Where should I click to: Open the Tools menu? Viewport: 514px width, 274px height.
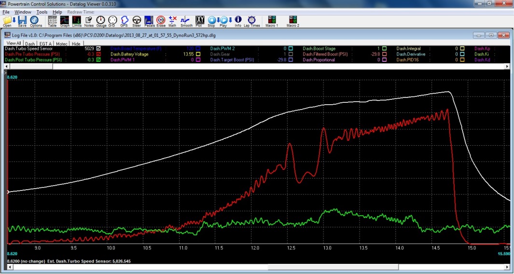point(42,12)
